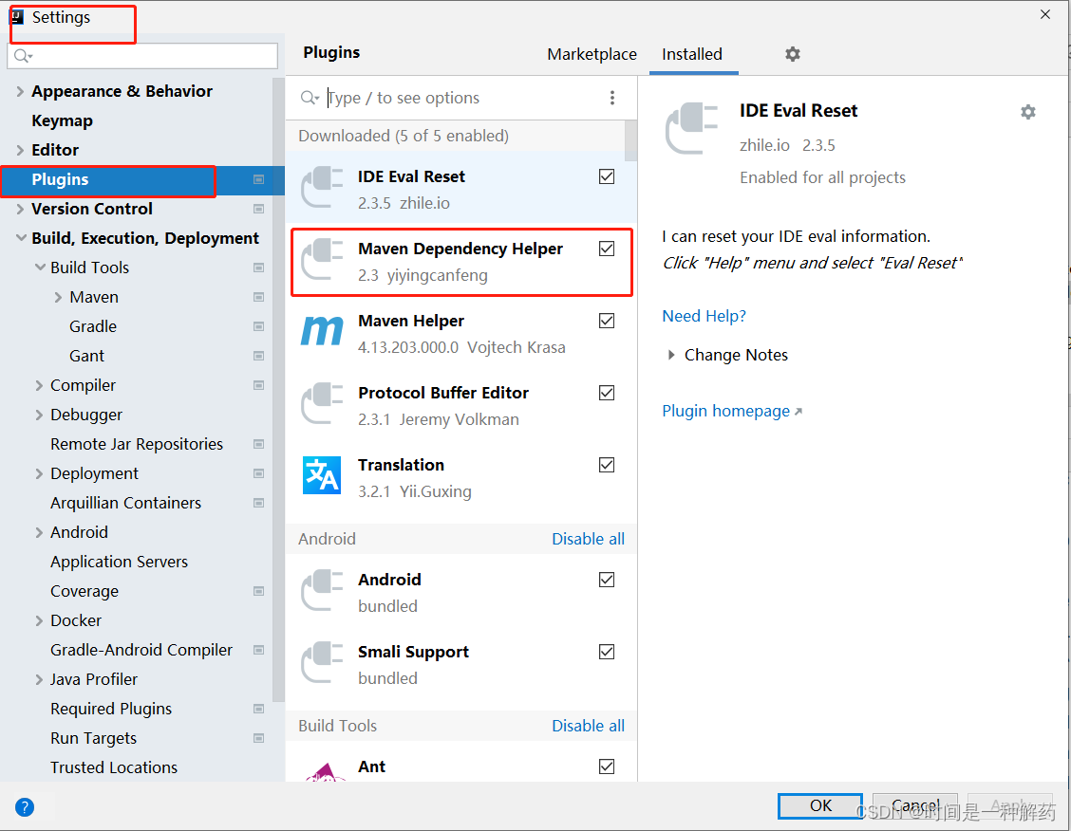Click project-level icon next to Remote Jar Repositories
The height and width of the screenshot is (831, 1071).
tap(259, 444)
